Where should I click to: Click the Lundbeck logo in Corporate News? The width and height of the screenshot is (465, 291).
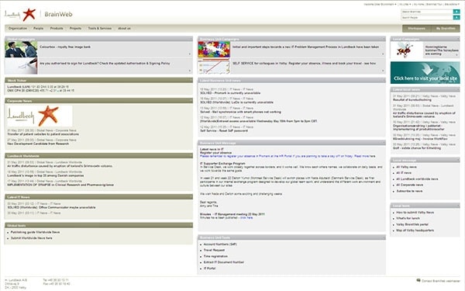coord(40,116)
